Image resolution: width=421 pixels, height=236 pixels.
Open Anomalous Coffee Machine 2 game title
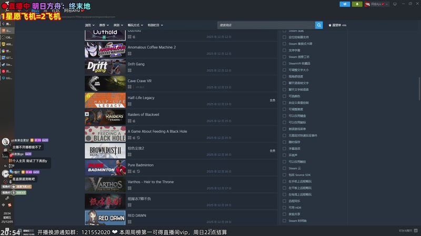(x=152, y=47)
